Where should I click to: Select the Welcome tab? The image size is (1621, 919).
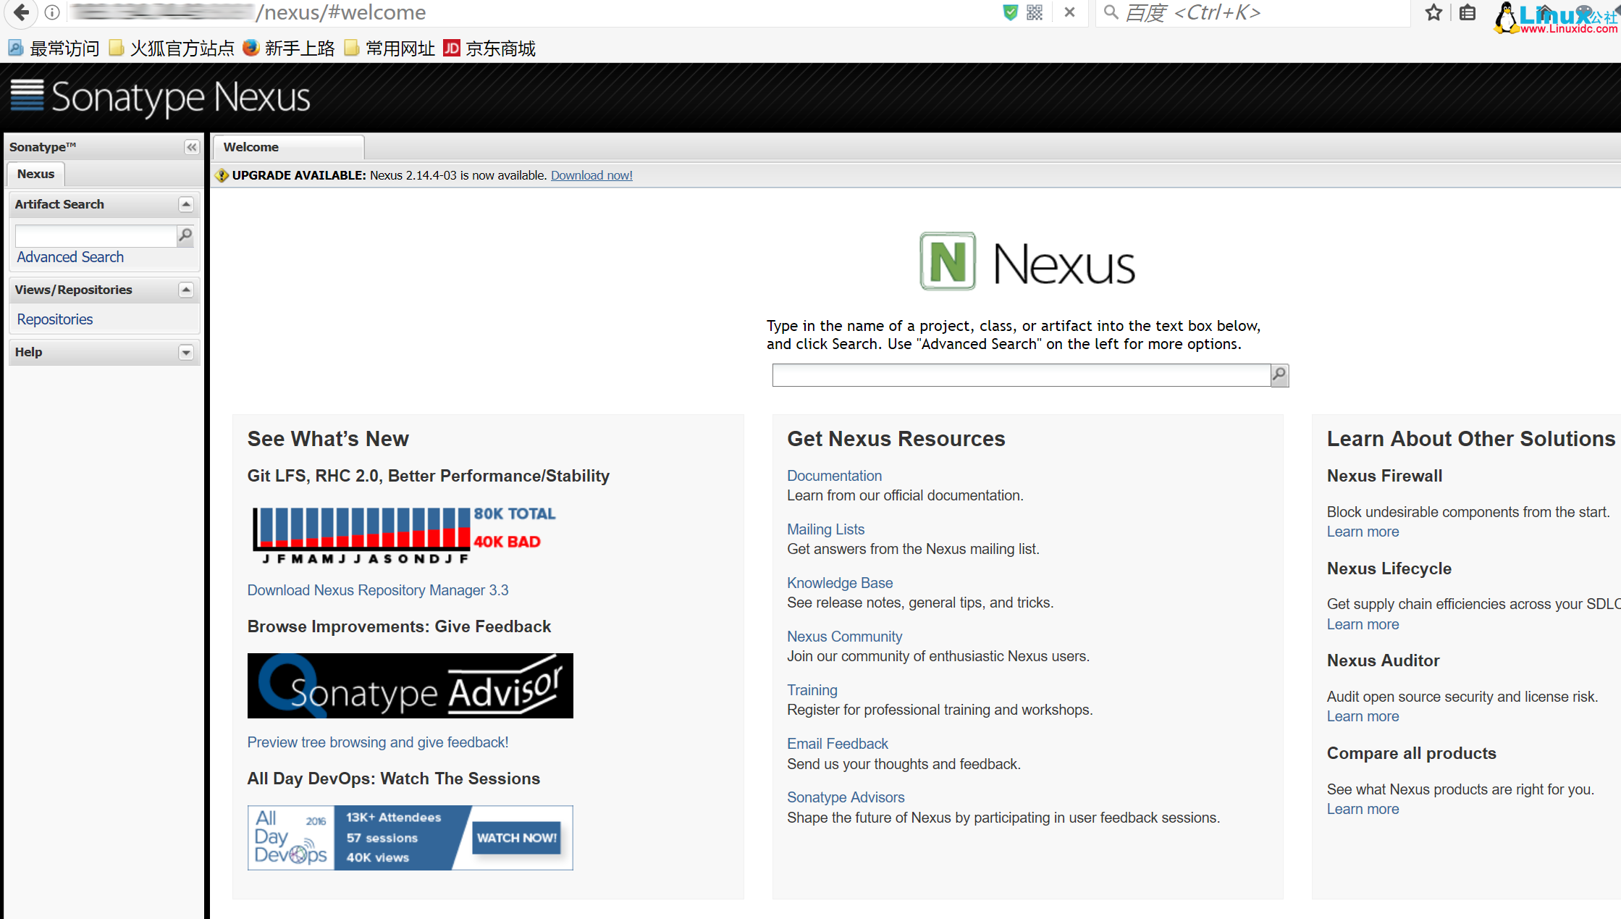click(251, 147)
